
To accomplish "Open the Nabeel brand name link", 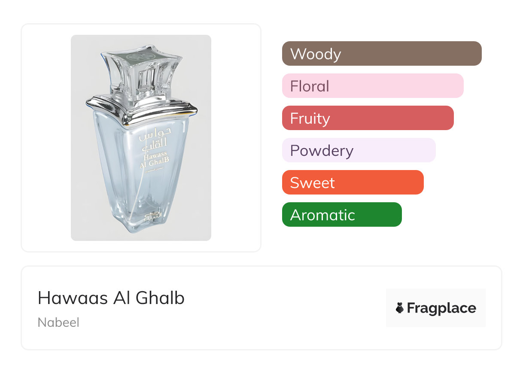I will [58, 322].
